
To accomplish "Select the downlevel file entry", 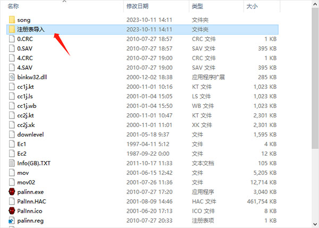I will coord(29,134).
